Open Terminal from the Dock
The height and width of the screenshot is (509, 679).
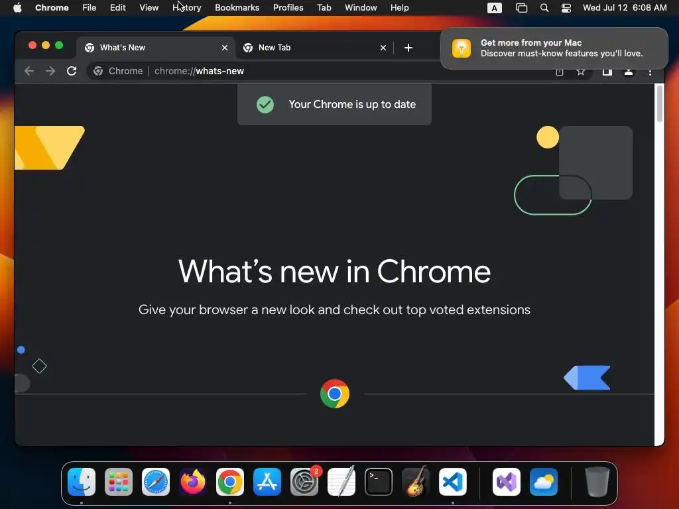(x=379, y=482)
